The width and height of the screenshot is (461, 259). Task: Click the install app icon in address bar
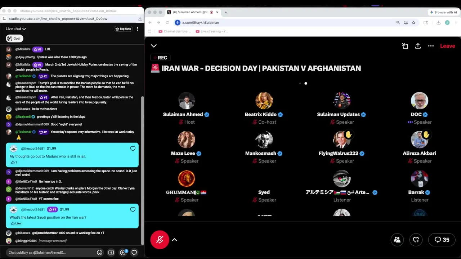pos(406,23)
